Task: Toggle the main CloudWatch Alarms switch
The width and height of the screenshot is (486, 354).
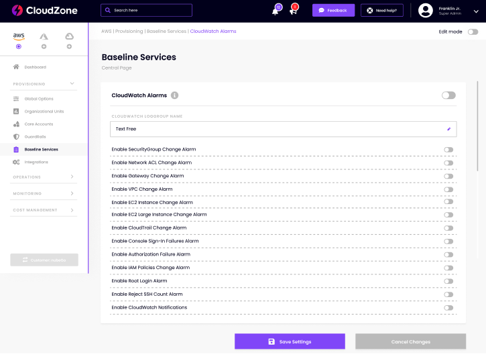Action: [x=448, y=95]
